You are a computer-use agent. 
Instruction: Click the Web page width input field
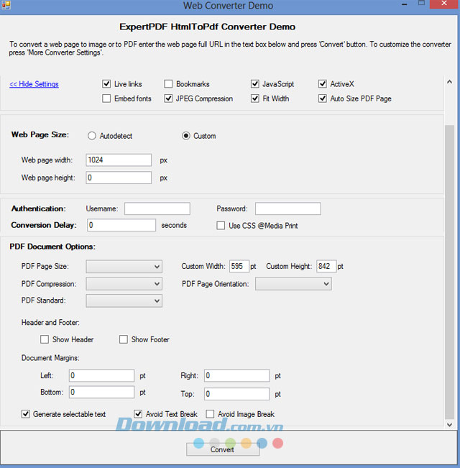[119, 160]
